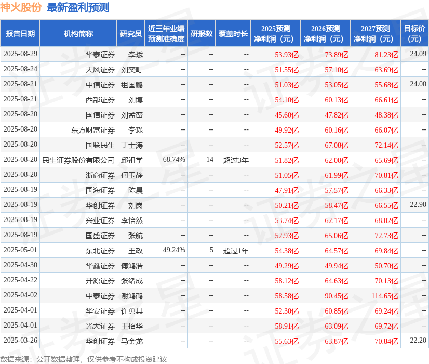Screen dimensions: 429x364
Task: Click the 2025预测净利润 column header
Action: coord(276,33)
